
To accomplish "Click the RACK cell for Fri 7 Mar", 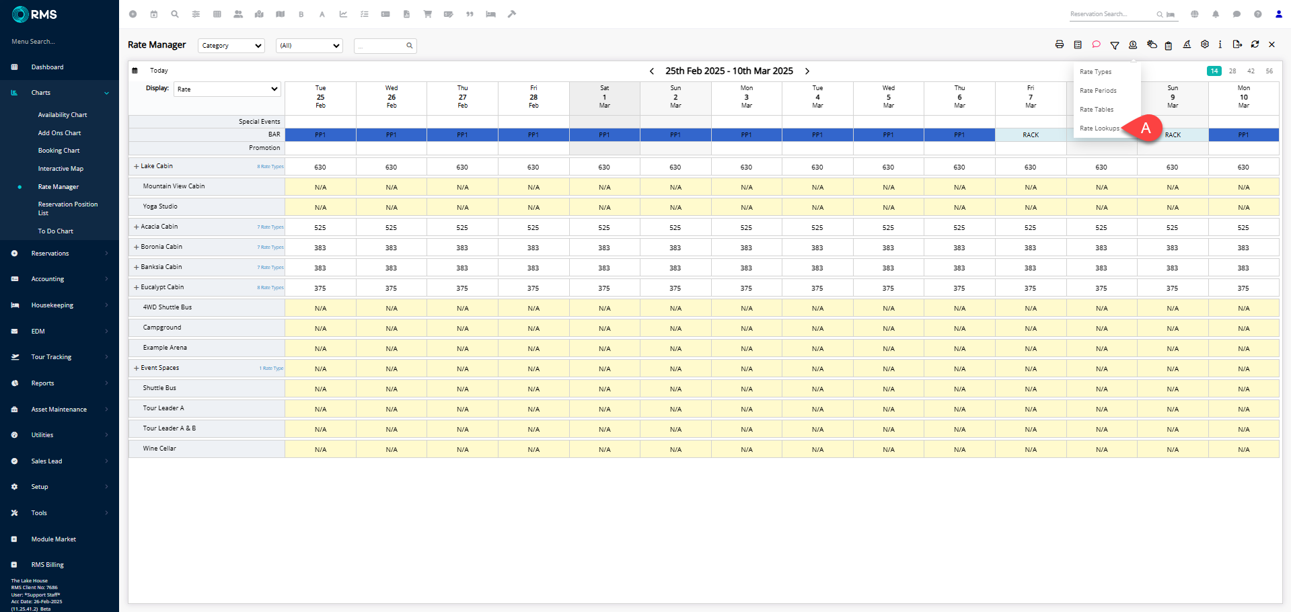I will pos(1031,135).
